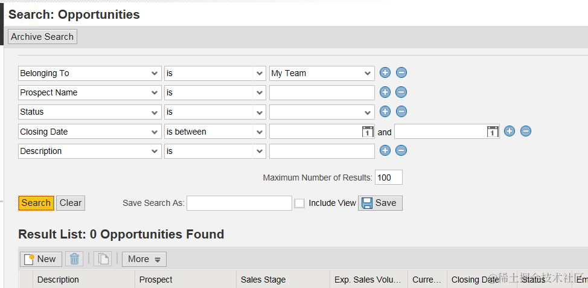Open the second Closing Date calendar picker
This screenshot has height=288, width=588.
pyautogui.click(x=493, y=132)
